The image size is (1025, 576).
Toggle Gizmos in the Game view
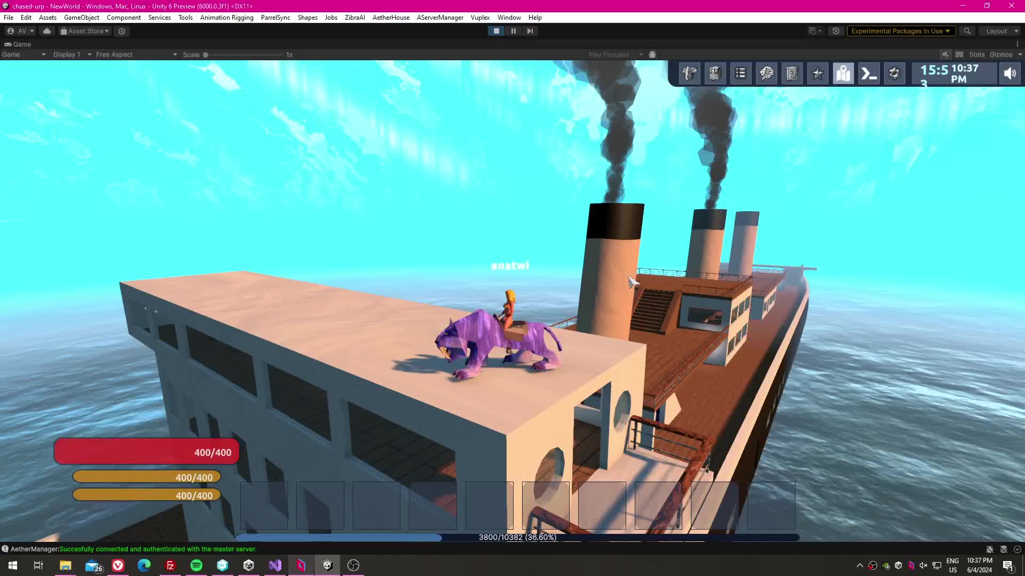pos(1000,54)
